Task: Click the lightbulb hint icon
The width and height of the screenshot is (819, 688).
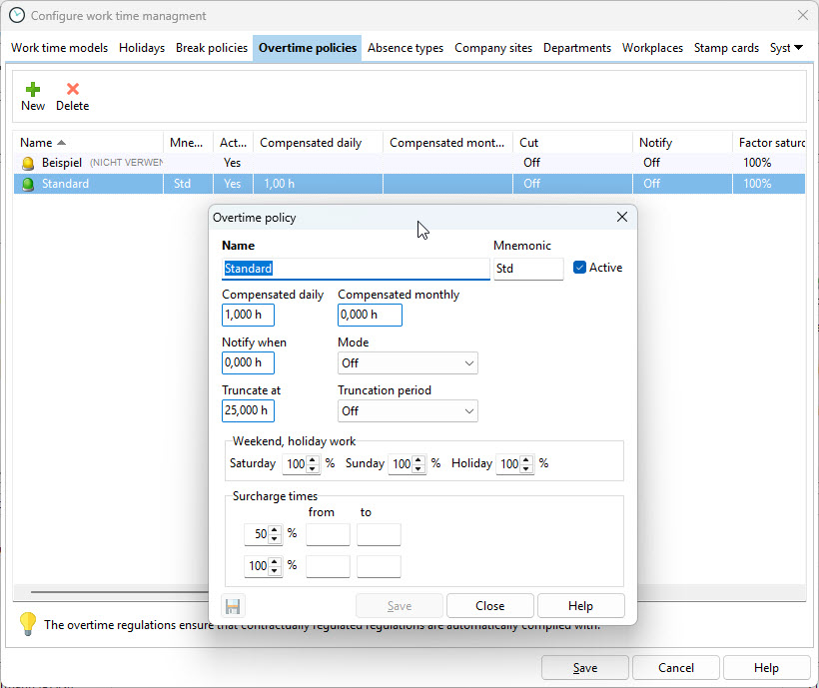Action: 28,624
